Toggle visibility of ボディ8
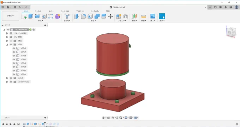 [x=14, y=56]
